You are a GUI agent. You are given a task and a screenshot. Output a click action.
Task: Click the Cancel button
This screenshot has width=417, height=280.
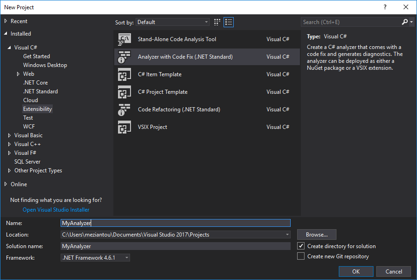click(x=393, y=272)
